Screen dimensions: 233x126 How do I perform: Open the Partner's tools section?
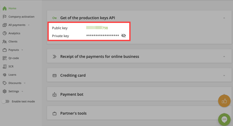(73, 113)
